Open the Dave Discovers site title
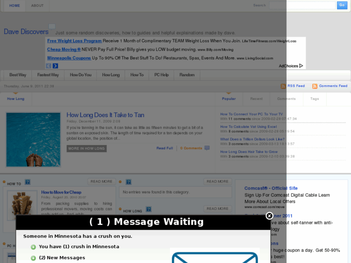 tap(26, 31)
